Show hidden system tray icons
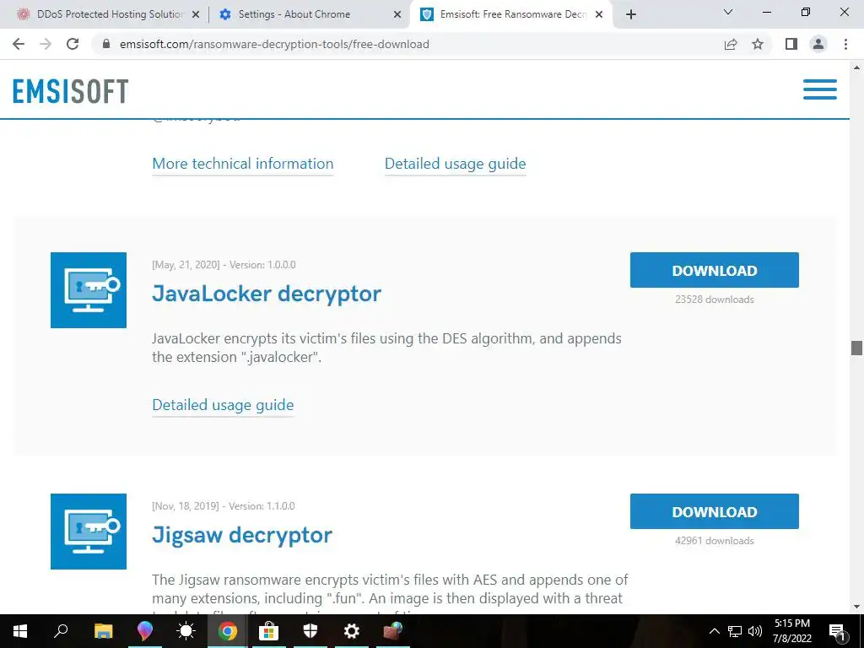 [x=714, y=631]
